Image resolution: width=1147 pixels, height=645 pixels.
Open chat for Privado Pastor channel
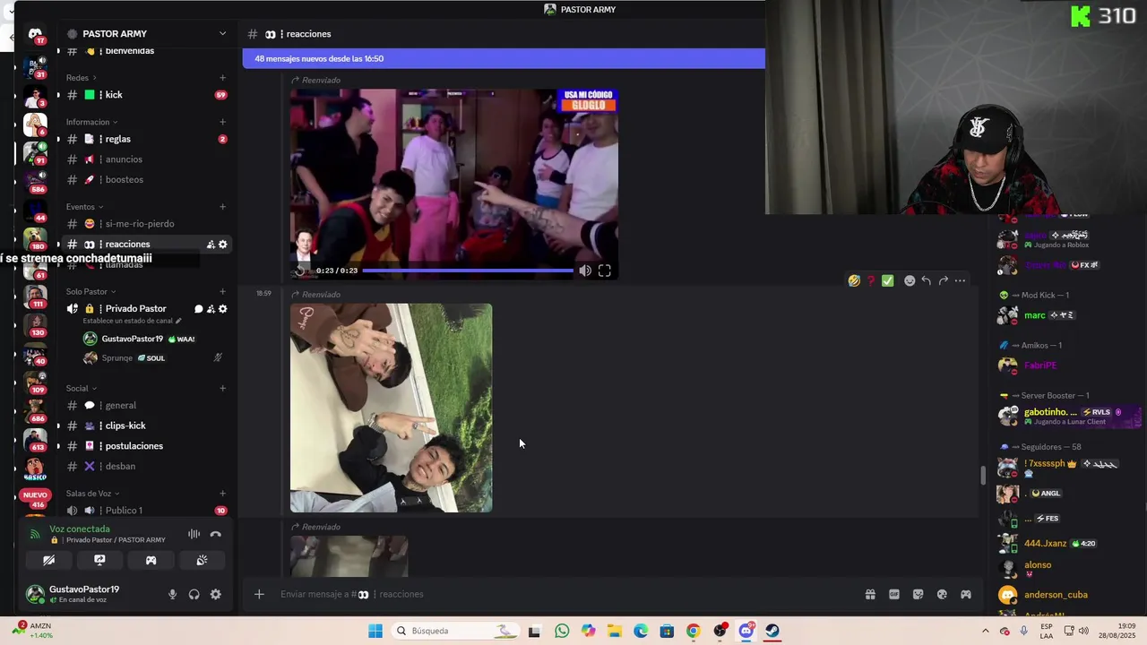pos(199,309)
